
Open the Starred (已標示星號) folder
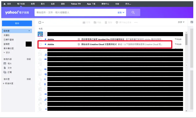click(x=9, y=40)
